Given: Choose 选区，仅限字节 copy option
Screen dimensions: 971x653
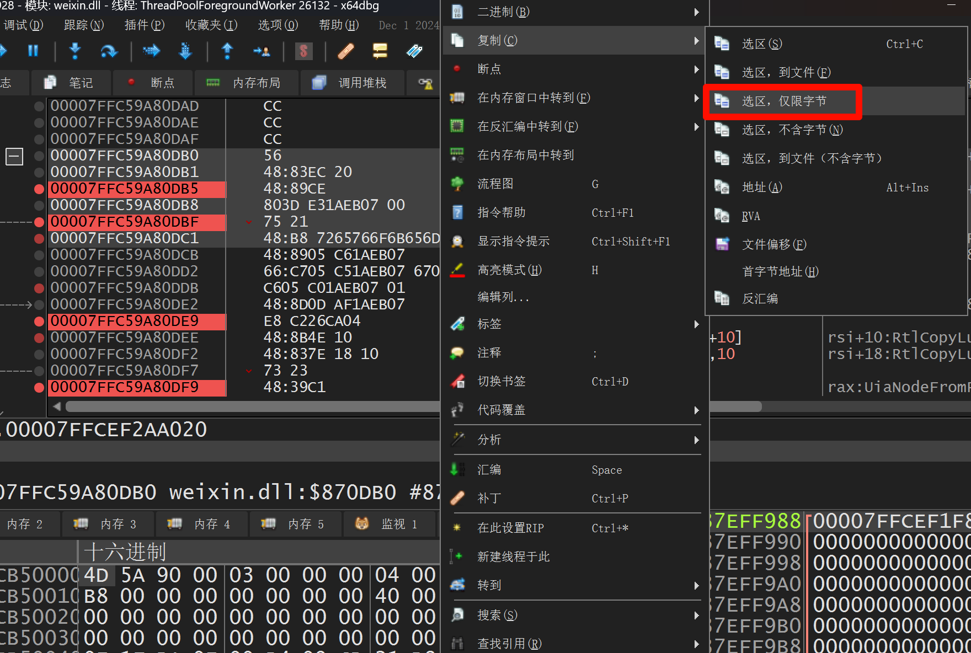Looking at the screenshot, I should [836, 101].
